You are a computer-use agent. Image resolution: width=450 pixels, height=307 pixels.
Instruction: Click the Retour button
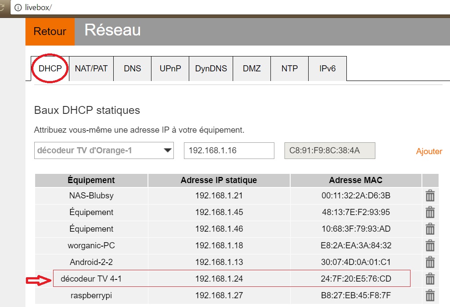pos(50,32)
